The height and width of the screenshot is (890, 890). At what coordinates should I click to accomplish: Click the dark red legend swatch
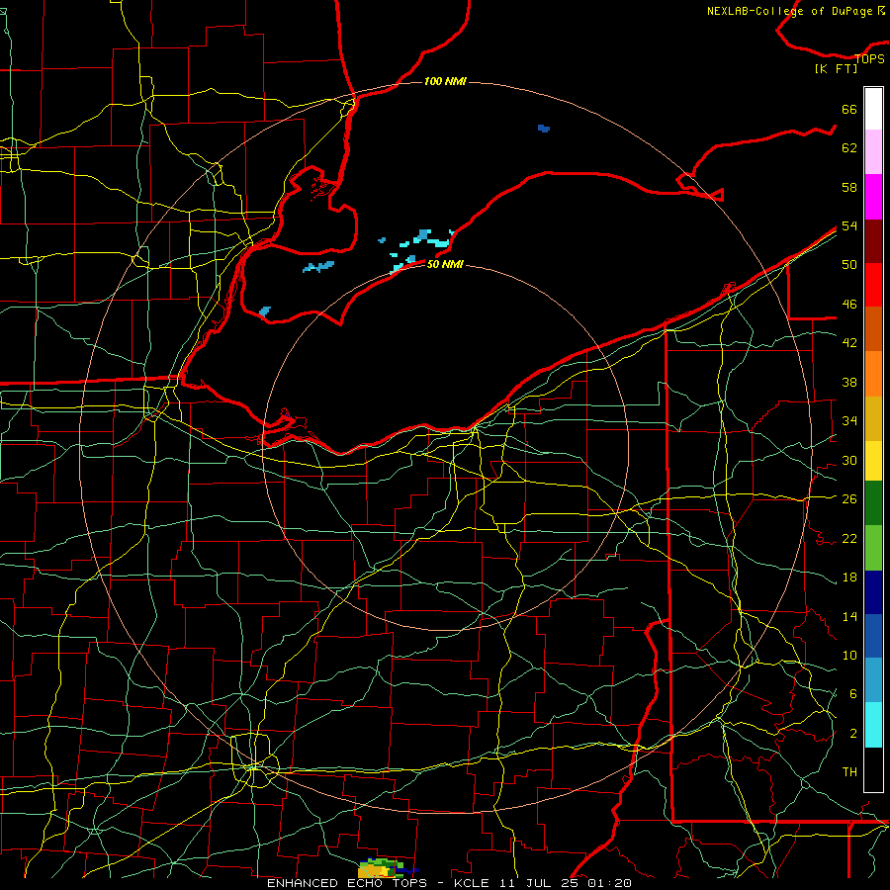pyautogui.click(x=873, y=240)
